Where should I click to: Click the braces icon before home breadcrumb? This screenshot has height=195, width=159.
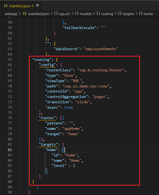click(x=141, y=14)
